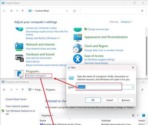Viewport: 148px width, 125px height.
Task: Click Browse... in the Run dialog
Action: coord(126,100)
